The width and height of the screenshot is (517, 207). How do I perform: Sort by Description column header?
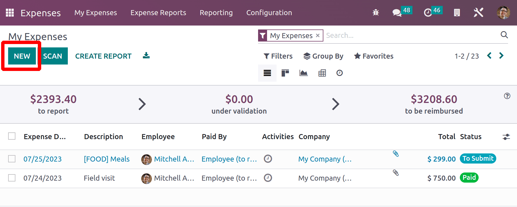(x=103, y=137)
